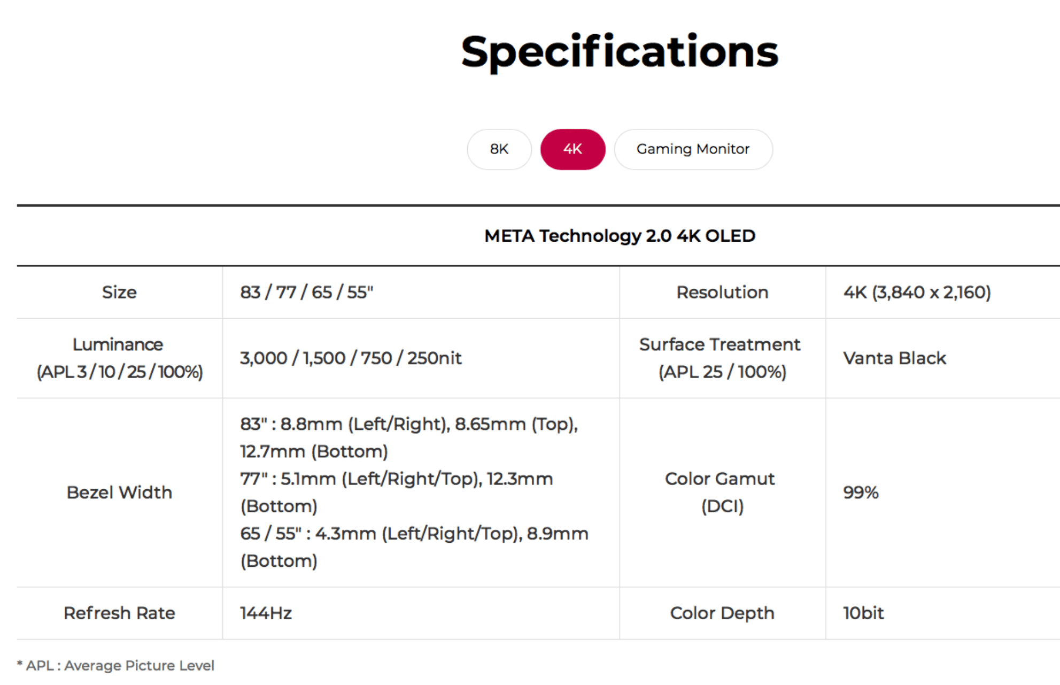Screen dimensions: 1060x685
Task: Click the Resolution label cell
Action: (722, 293)
